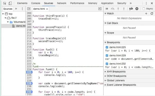Activate the inspect element picker icon
Screen dimensions: 155x96
point(5,3)
